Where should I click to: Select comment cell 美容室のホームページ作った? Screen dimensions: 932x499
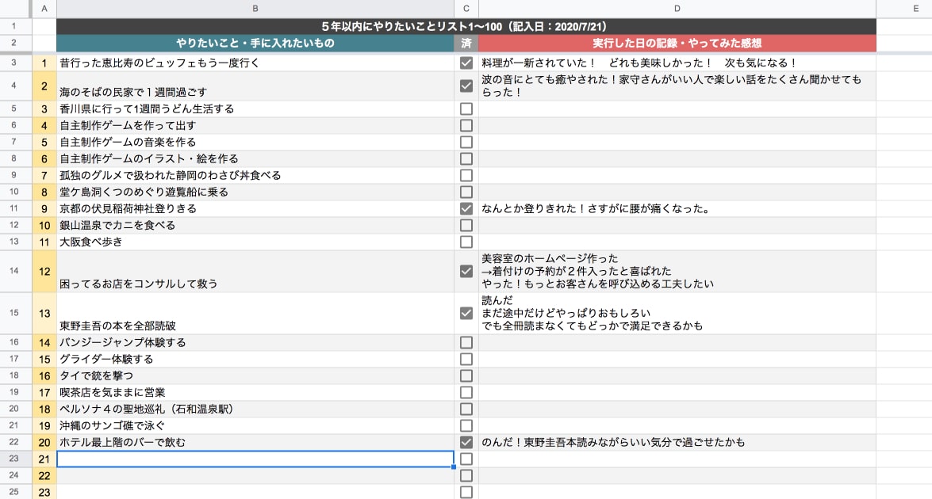[677, 271]
